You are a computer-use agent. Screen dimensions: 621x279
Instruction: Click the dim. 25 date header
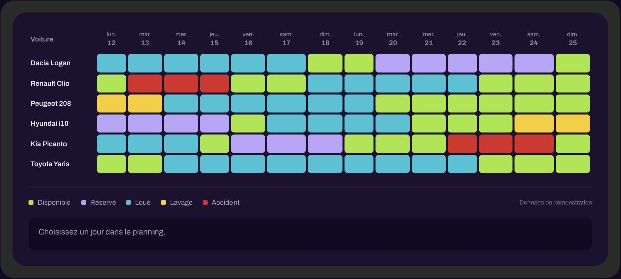(573, 39)
